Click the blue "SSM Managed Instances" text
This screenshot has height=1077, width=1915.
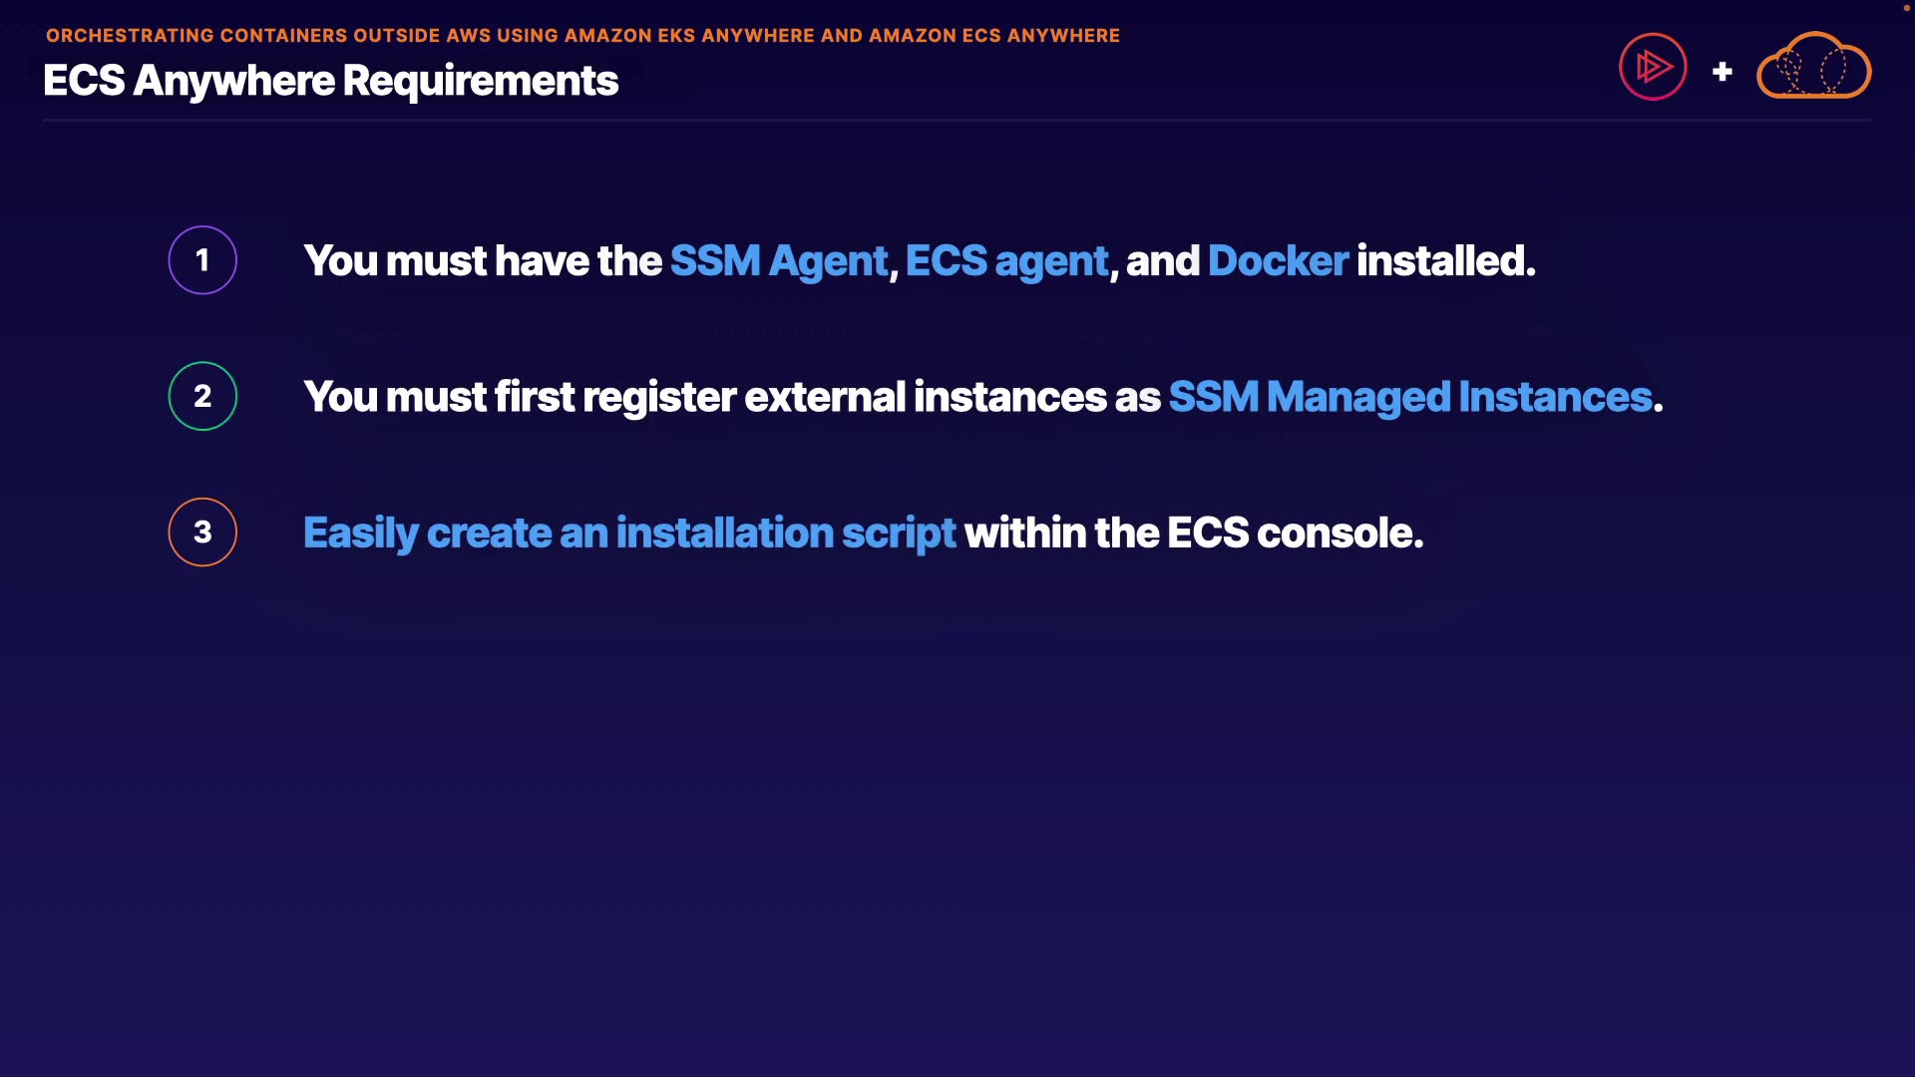pyautogui.click(x=1409, y=397)
